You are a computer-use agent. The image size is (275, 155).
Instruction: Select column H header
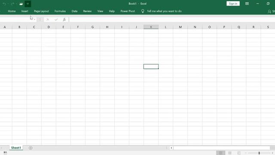pyautogui.click(x=107, y=27)
